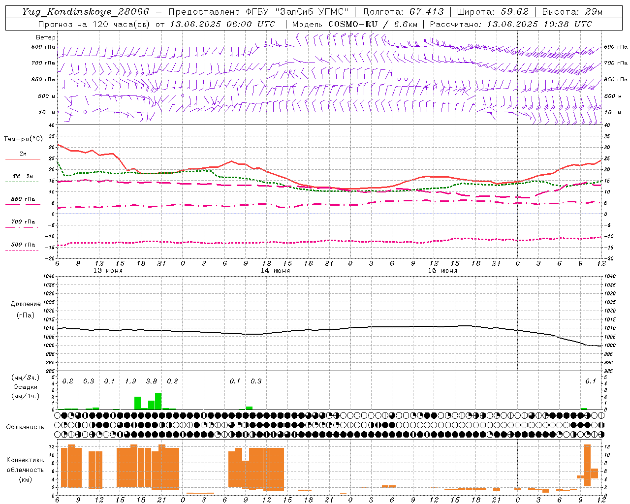The width and height of the screenshot is (630, 504).
Task: Click the red 2м temperature legend entry
Action: point(23,155)
